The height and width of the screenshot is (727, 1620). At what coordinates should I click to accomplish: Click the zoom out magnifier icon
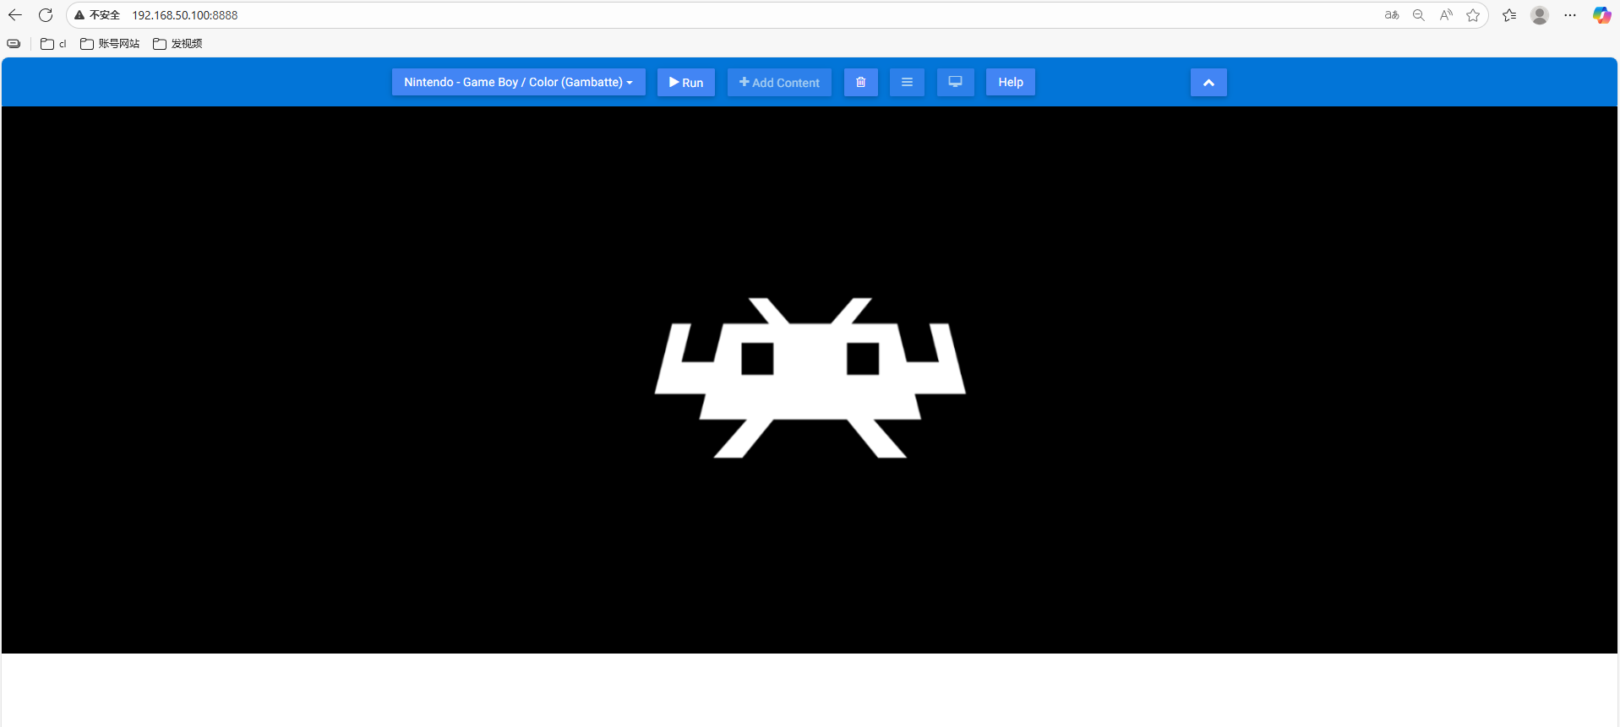pyautogui.click(x=1419, y=15)
